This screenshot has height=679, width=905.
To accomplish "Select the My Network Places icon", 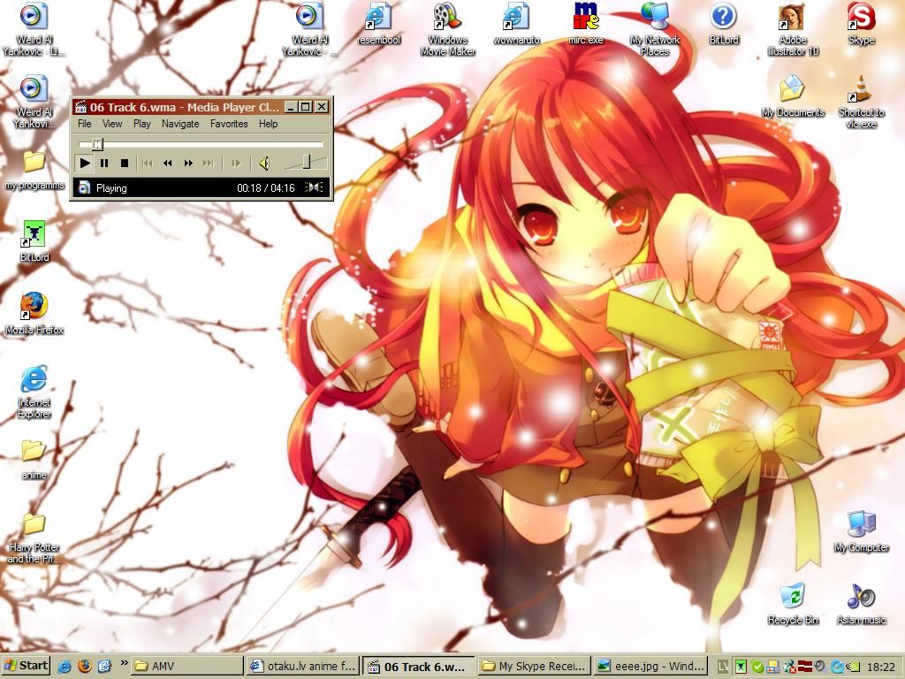I will click(x=655, y=30).
